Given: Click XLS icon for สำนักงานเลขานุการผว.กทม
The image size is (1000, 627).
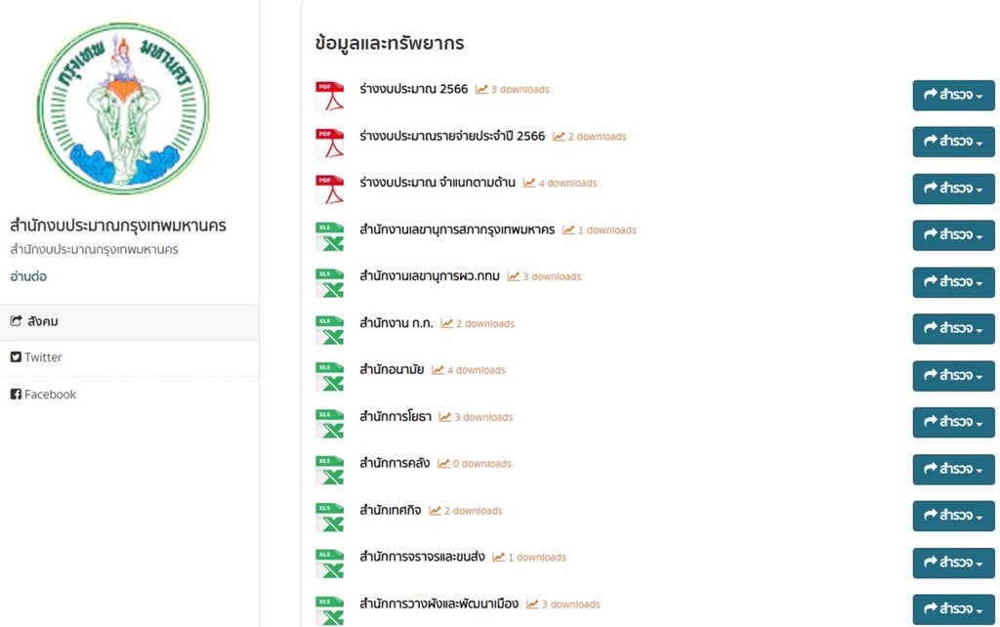Looking at the screenshot, I should click(330, 282).
